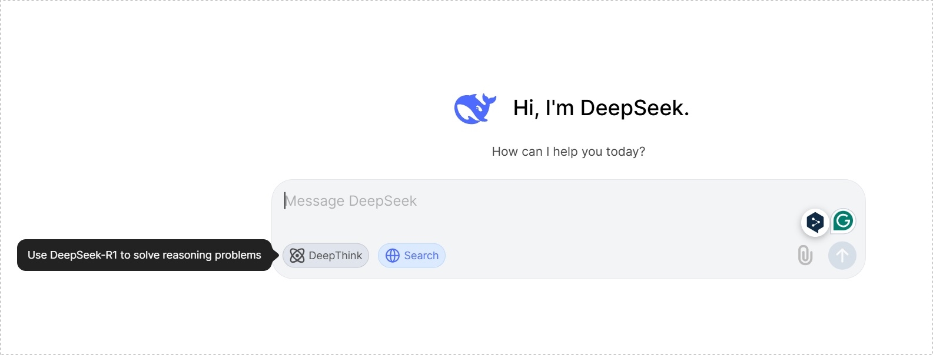Image resolution: width=933 pixels, height=355 pixels.
Task: Open the dark hexagon extension icon
Action: coord(815,222)
